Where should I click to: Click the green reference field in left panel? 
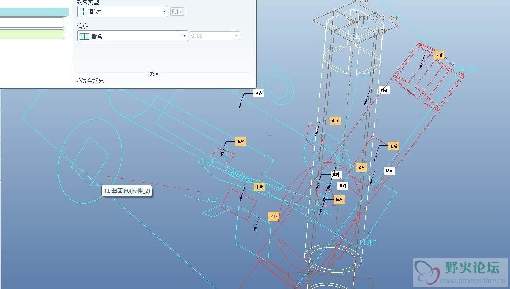pyautogui.click(x=32, y=34)
